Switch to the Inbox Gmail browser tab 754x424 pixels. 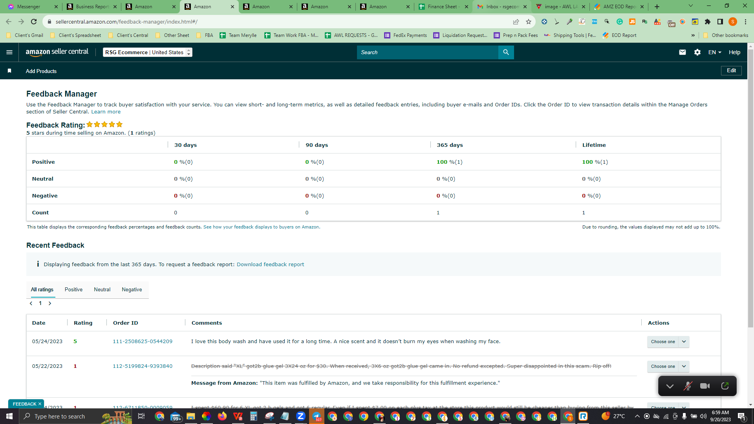point(501,7)
